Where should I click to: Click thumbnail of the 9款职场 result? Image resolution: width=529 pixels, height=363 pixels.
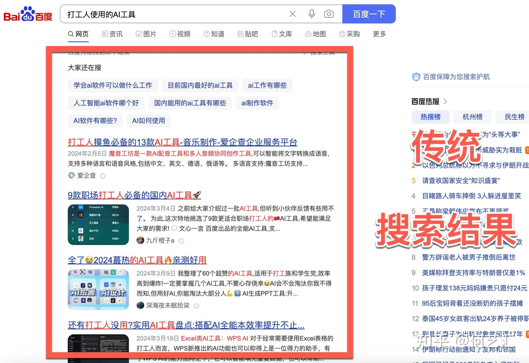[x=98, y=225]
